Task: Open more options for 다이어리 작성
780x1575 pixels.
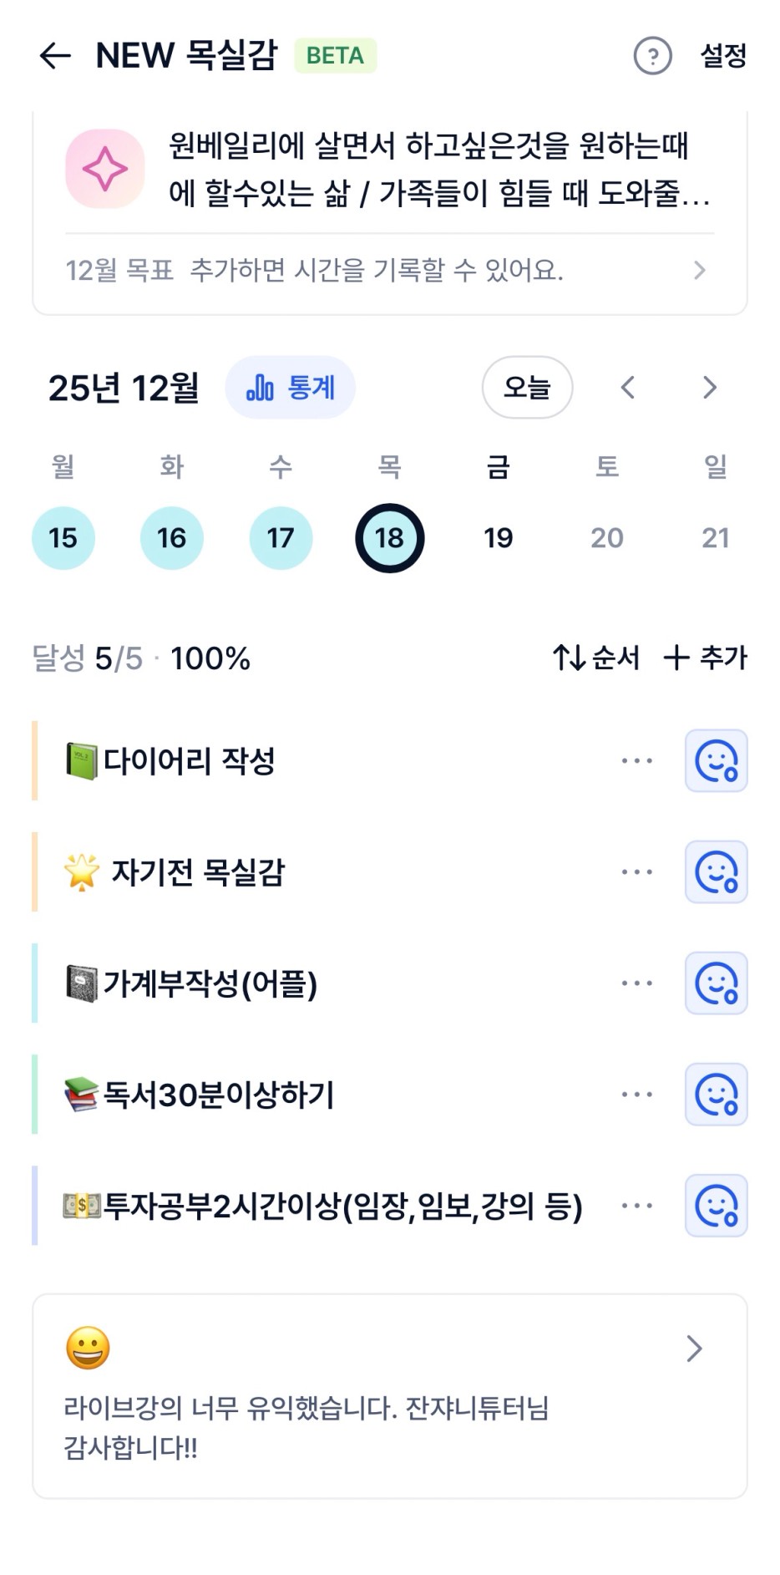Action: (636, 760)
